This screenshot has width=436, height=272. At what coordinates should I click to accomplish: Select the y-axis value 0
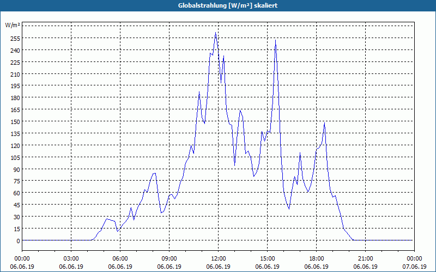tap(19, 241)
